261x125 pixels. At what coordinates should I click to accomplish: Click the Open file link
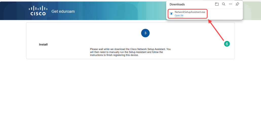(179, 15)
